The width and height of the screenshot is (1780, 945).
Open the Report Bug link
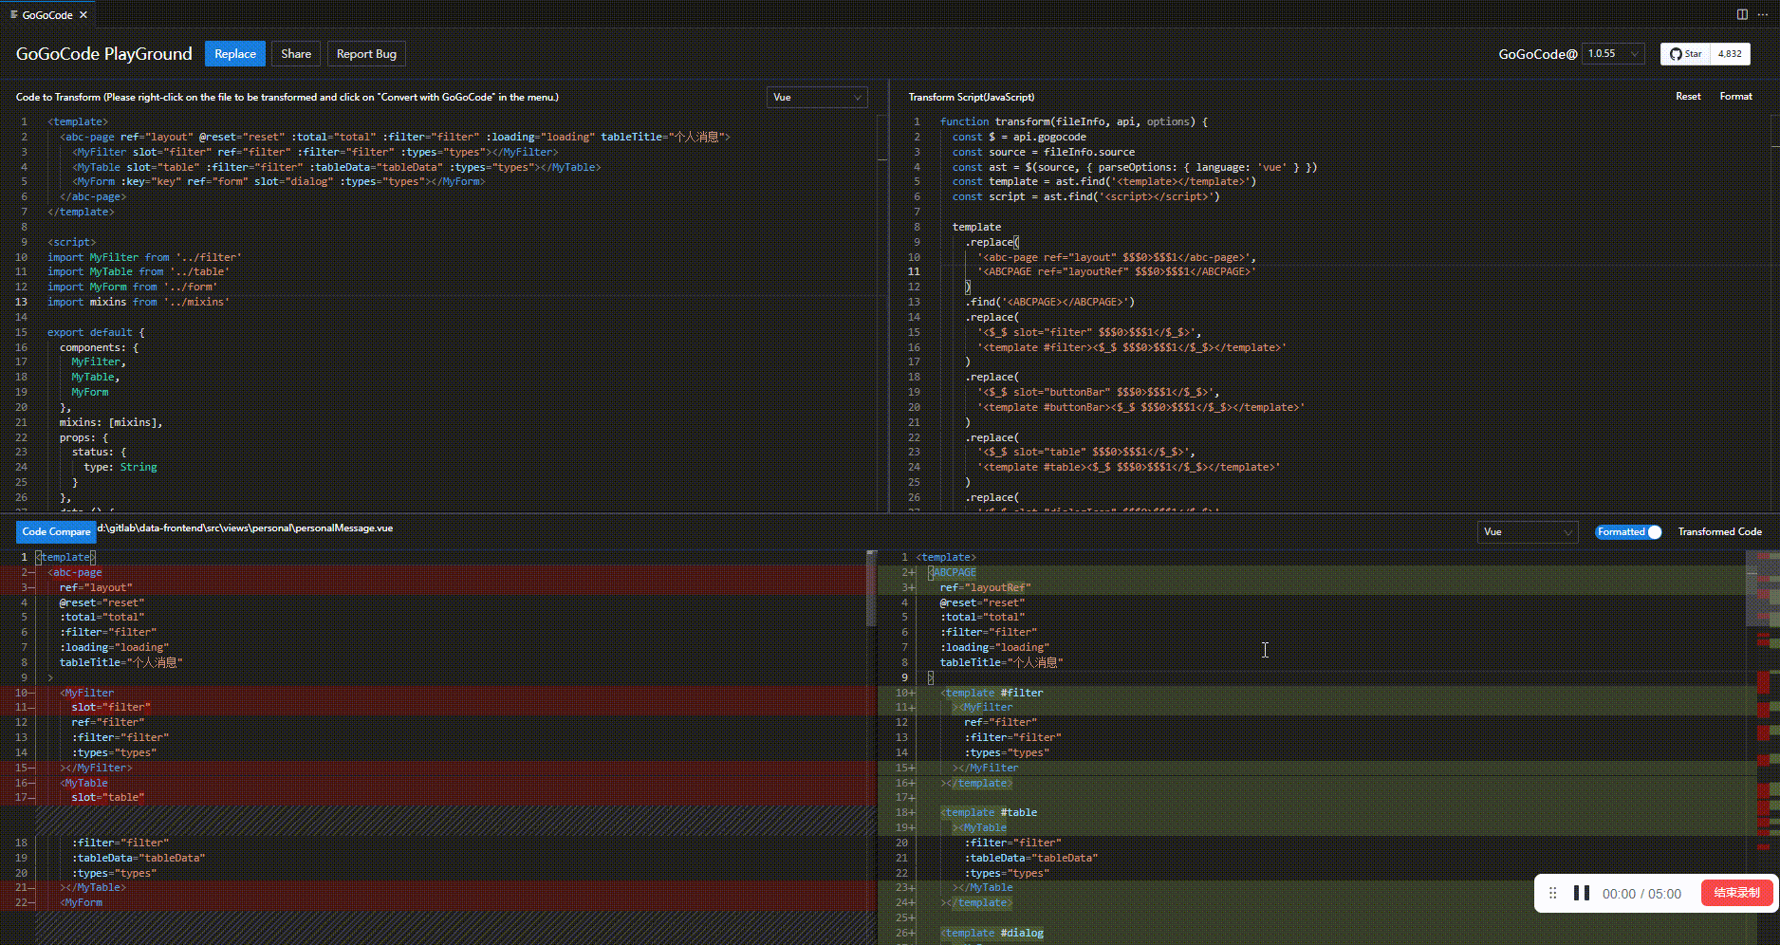click(366, 54)
